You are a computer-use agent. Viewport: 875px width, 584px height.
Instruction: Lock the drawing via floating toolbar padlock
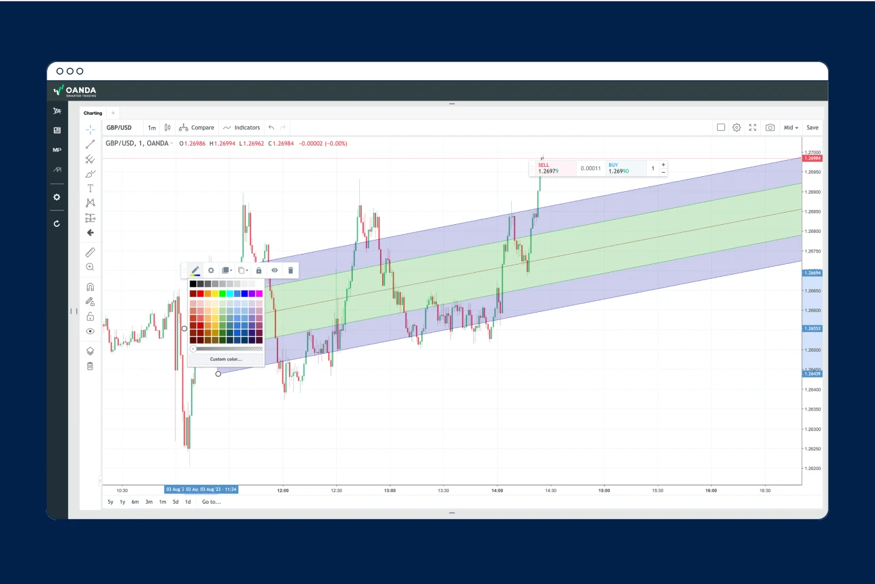[259, 270]
